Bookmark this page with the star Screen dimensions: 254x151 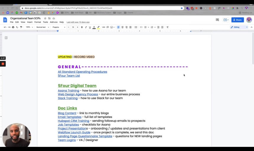[x=182, y=8]
